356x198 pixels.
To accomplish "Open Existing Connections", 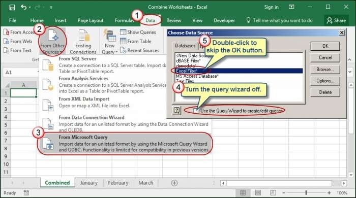I will coord(83,42).
